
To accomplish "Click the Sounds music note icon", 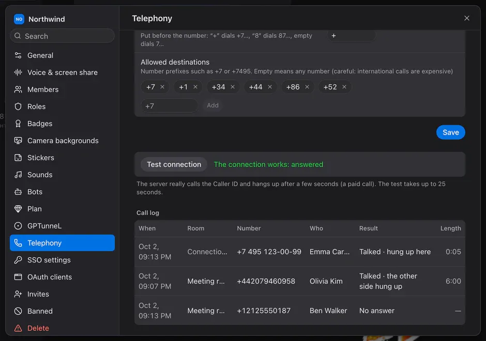I will (x=18, y=175).
